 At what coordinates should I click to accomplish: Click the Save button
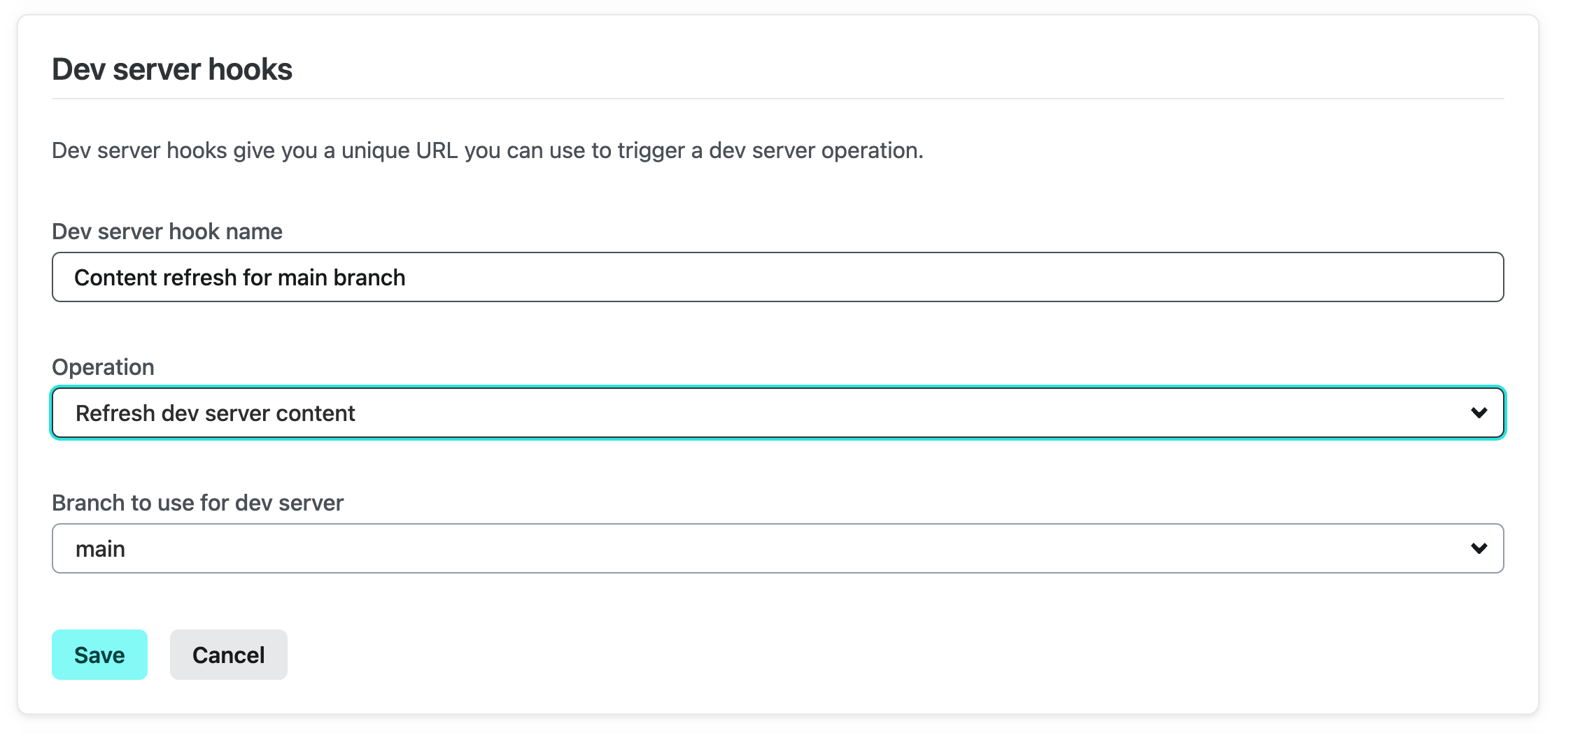[99, 655]
